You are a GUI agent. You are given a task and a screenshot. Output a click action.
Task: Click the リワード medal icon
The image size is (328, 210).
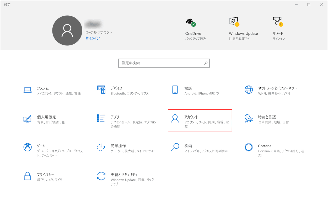point(278,22)
